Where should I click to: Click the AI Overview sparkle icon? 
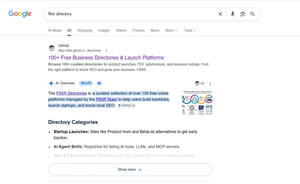click(x=51, y=83)
